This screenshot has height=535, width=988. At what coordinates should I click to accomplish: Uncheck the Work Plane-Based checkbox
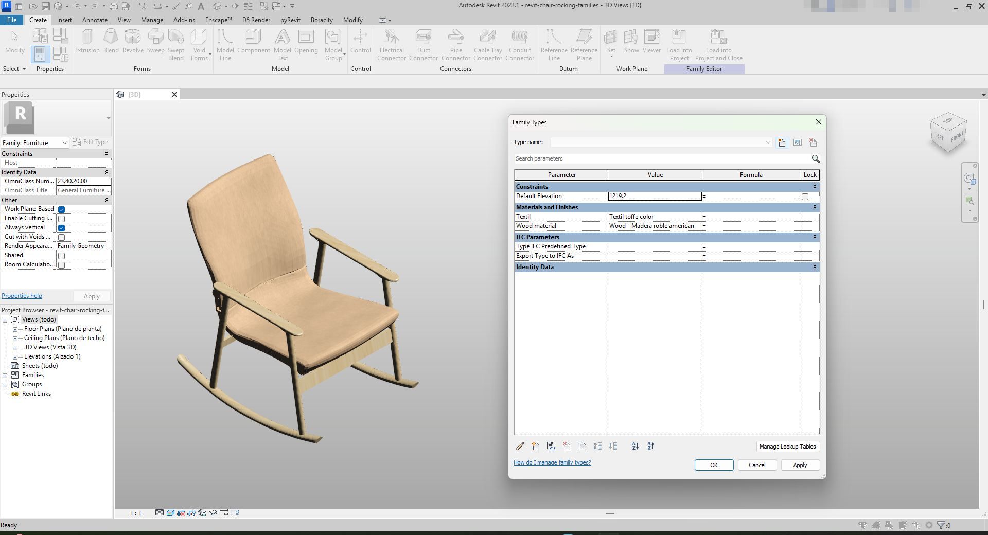click(x=61, y=209)
